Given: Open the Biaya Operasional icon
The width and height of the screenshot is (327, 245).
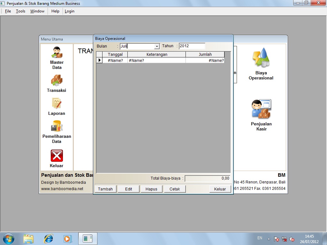Looking at the screenshot, I should pos(261,58).
